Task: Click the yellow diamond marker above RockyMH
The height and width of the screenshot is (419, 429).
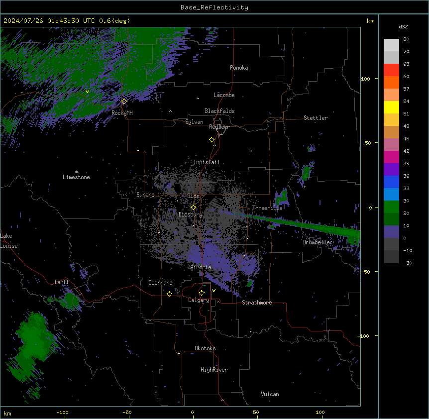Action: (x=124, y=101)
